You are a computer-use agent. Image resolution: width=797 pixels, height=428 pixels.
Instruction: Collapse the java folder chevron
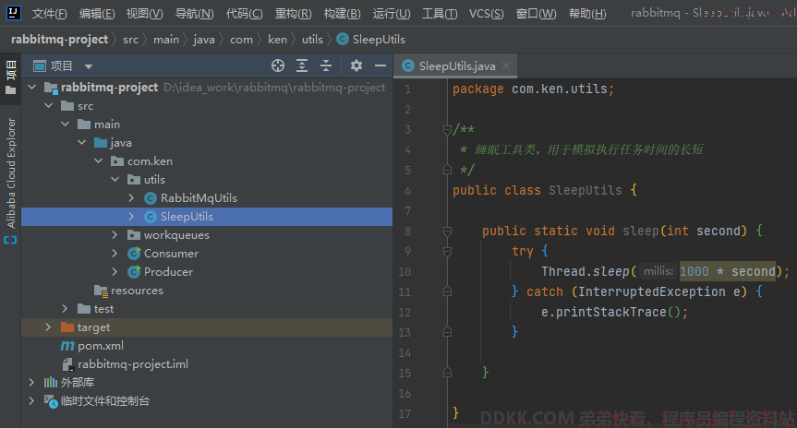click(x=82, y=143)
